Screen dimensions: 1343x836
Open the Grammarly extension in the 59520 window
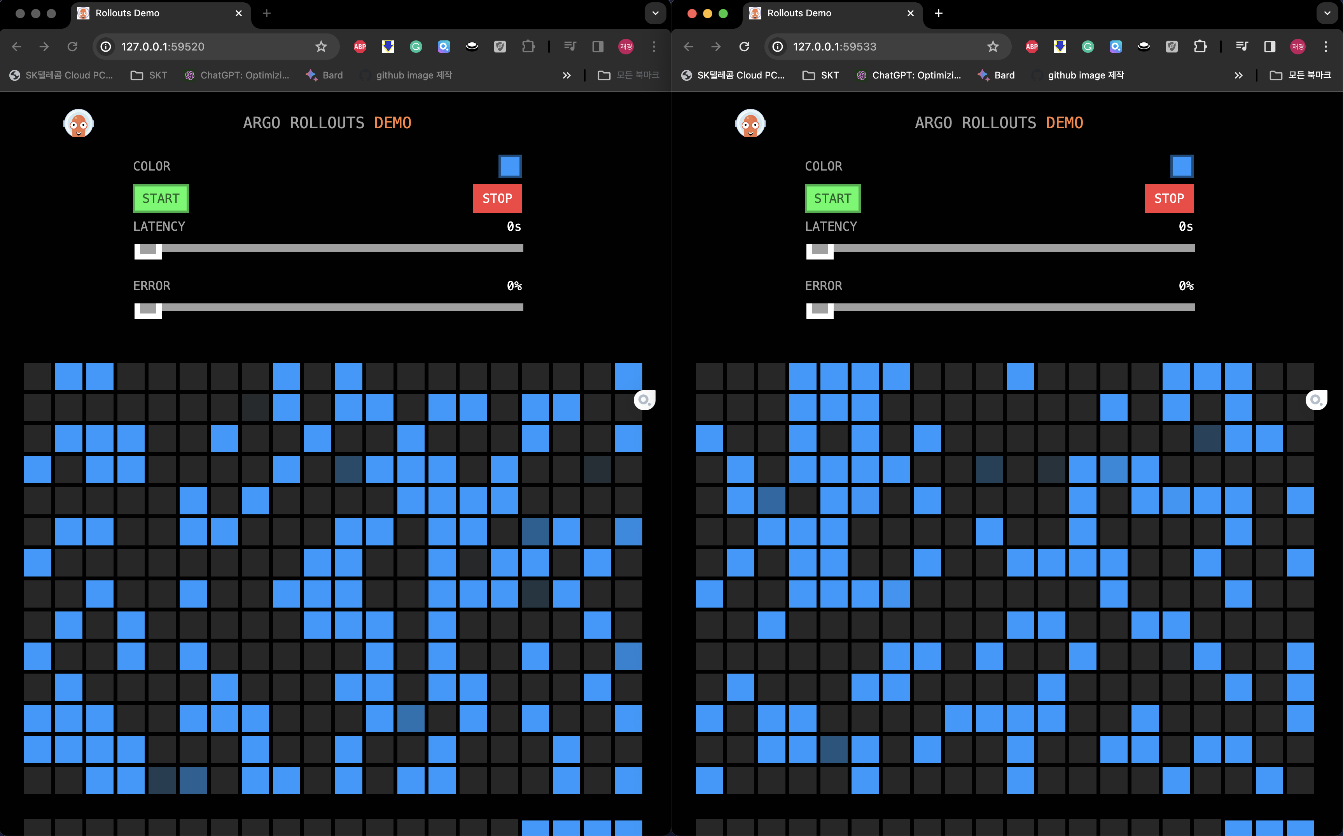point(416,47)
